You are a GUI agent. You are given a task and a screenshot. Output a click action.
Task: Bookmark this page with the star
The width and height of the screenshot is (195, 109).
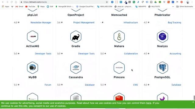pyautogui.click(x=107, y=2)
